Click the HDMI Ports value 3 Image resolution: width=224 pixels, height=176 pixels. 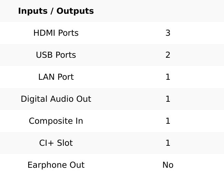click(x=168, y=33)
